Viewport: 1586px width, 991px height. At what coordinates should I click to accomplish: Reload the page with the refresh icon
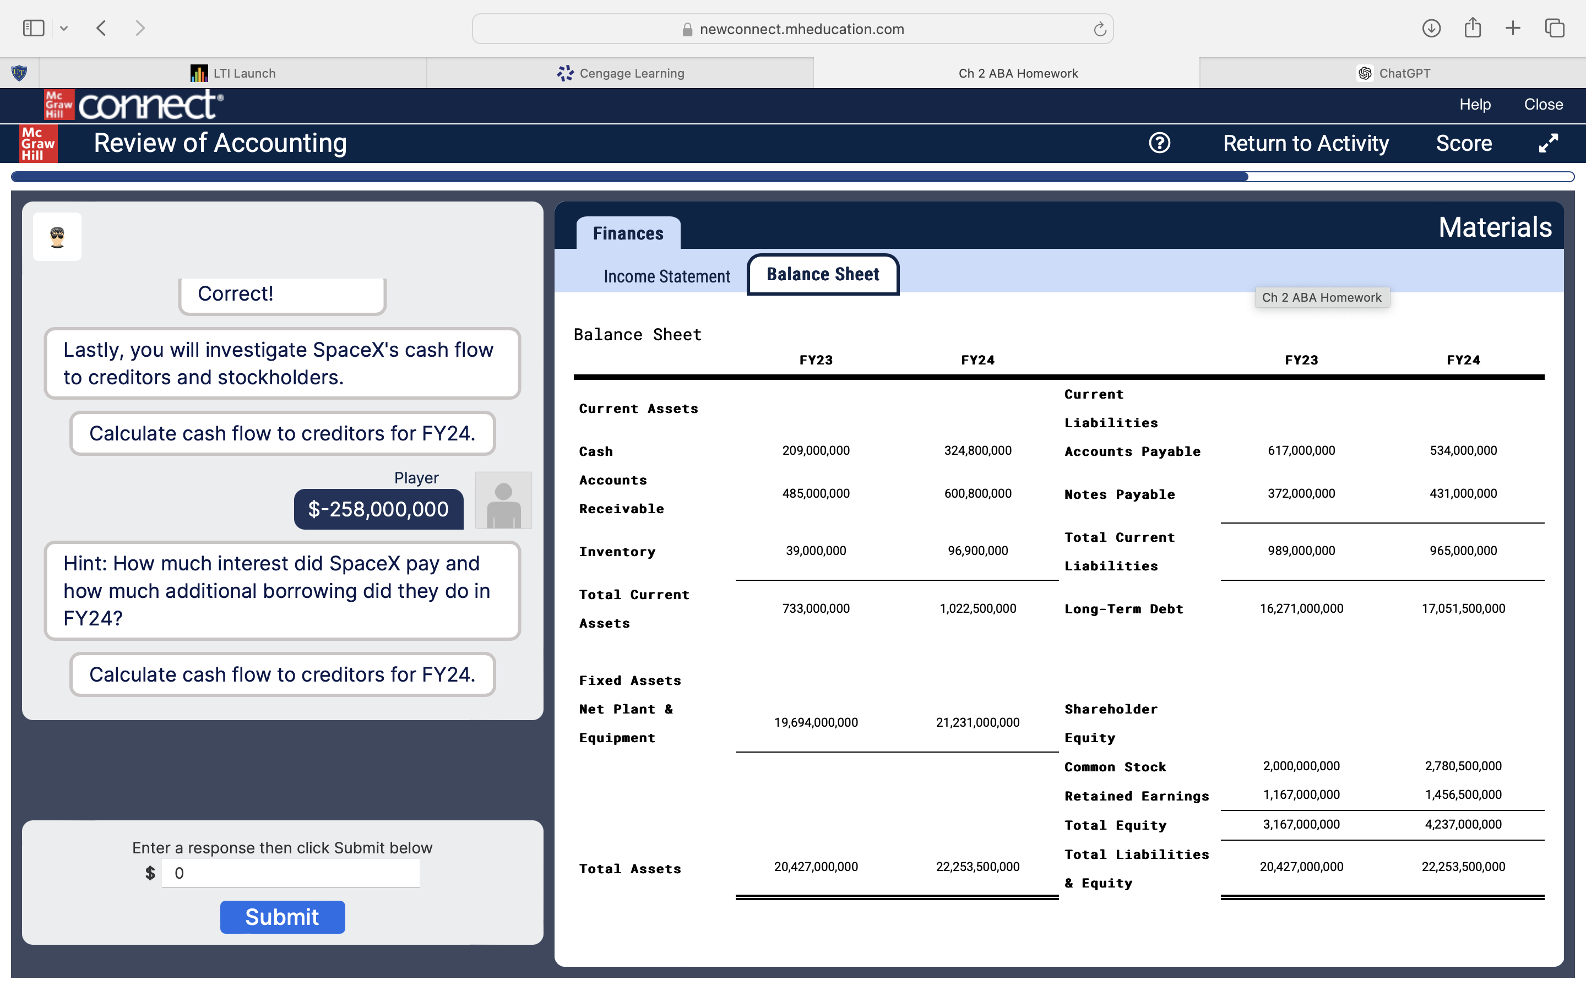click(1100, 29)
